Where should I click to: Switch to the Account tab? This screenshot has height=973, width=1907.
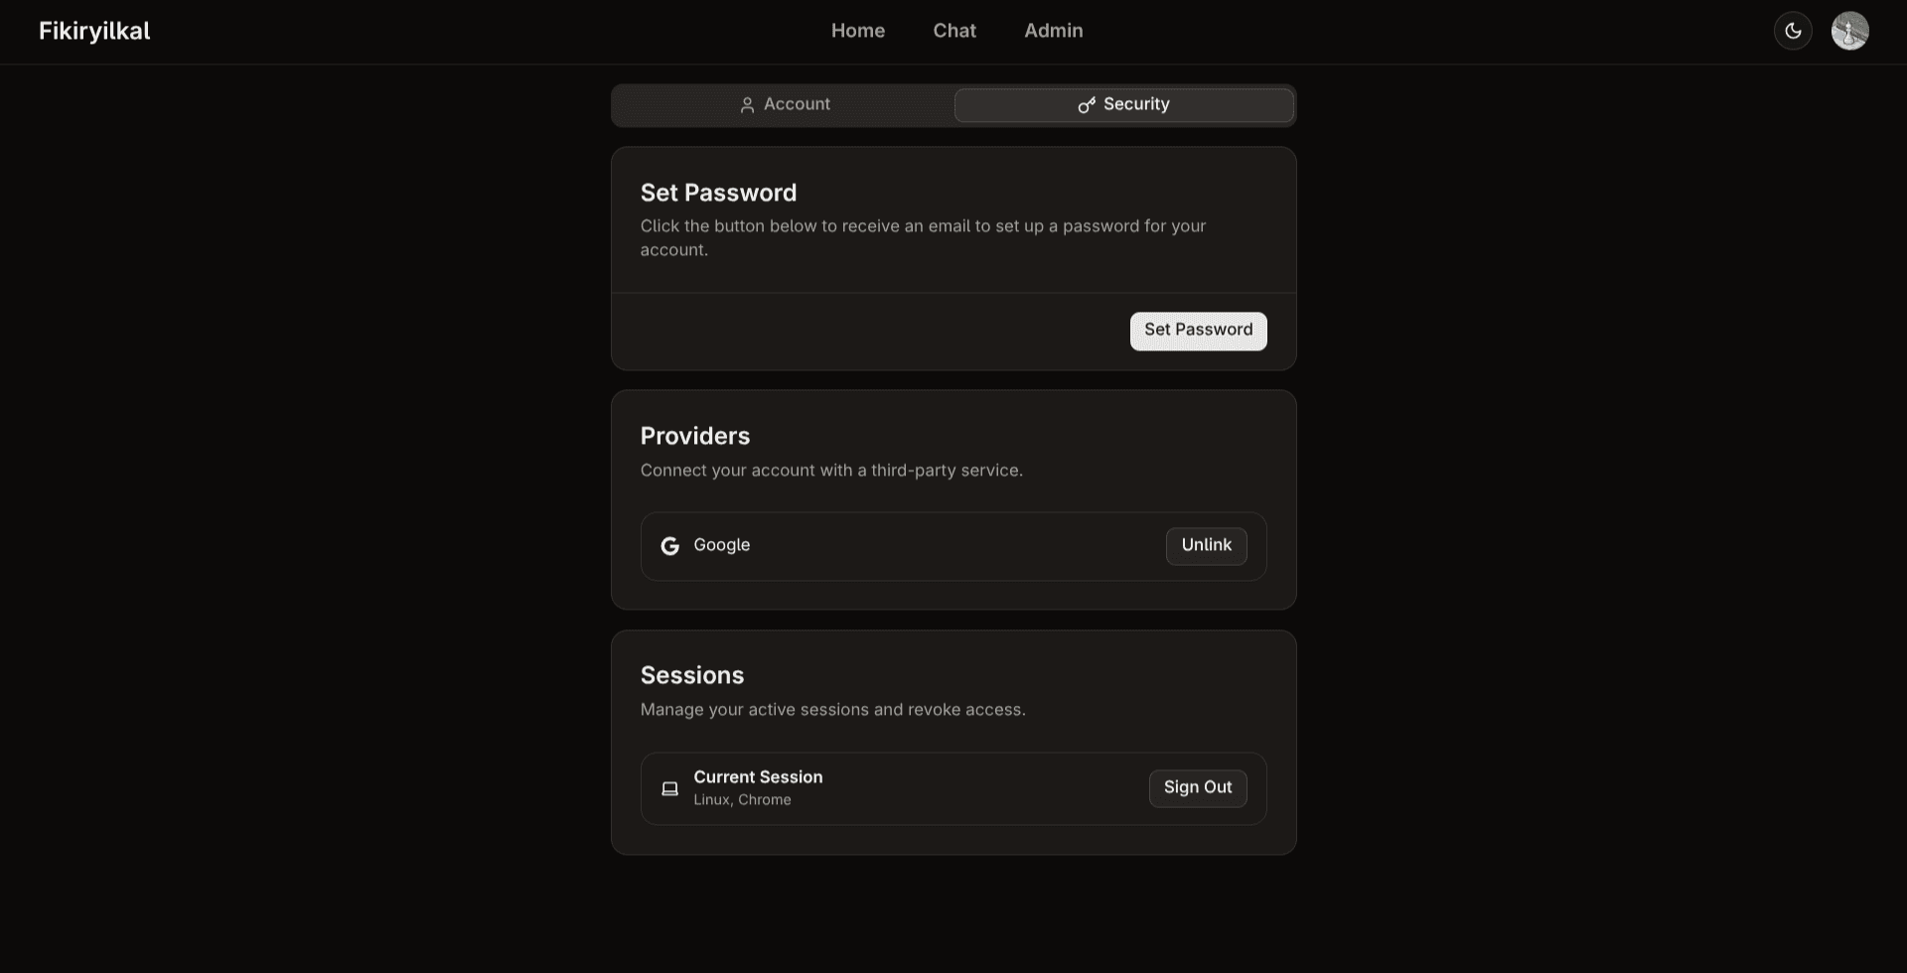pyautogui.click(x=784, y=104)
